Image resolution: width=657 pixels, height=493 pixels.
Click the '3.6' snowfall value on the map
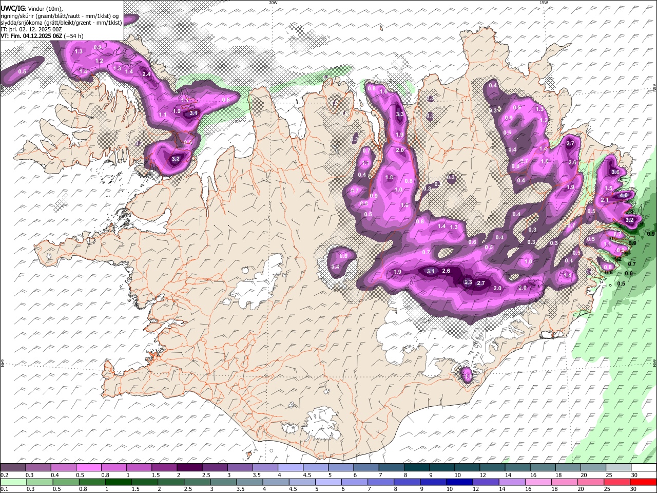click(615, 172)
